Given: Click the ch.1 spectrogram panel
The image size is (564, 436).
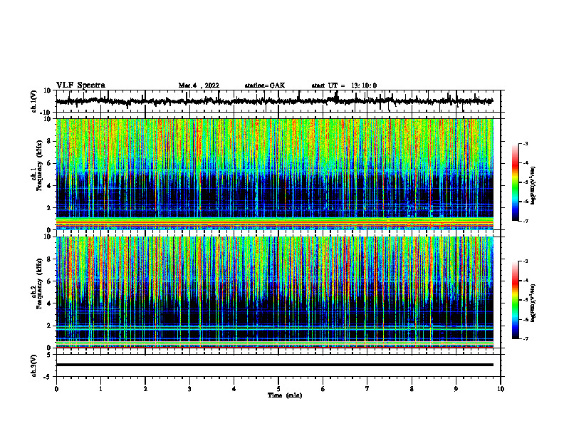Looking at the screenshot, I should pyautogui.click(x=278, y=174).
